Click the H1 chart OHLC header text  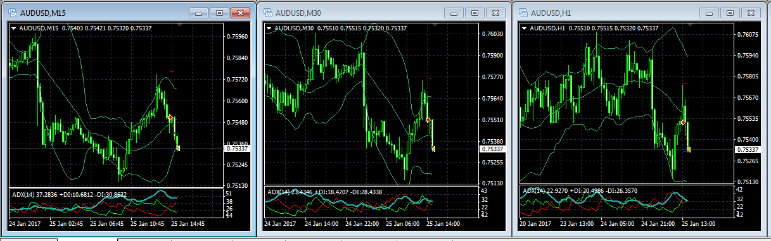(594, 28)
